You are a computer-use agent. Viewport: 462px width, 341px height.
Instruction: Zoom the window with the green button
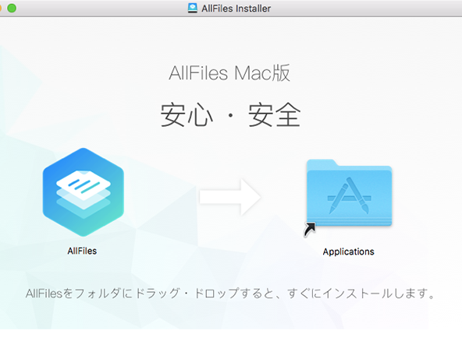pyautogui.click(x=12, y=8)
